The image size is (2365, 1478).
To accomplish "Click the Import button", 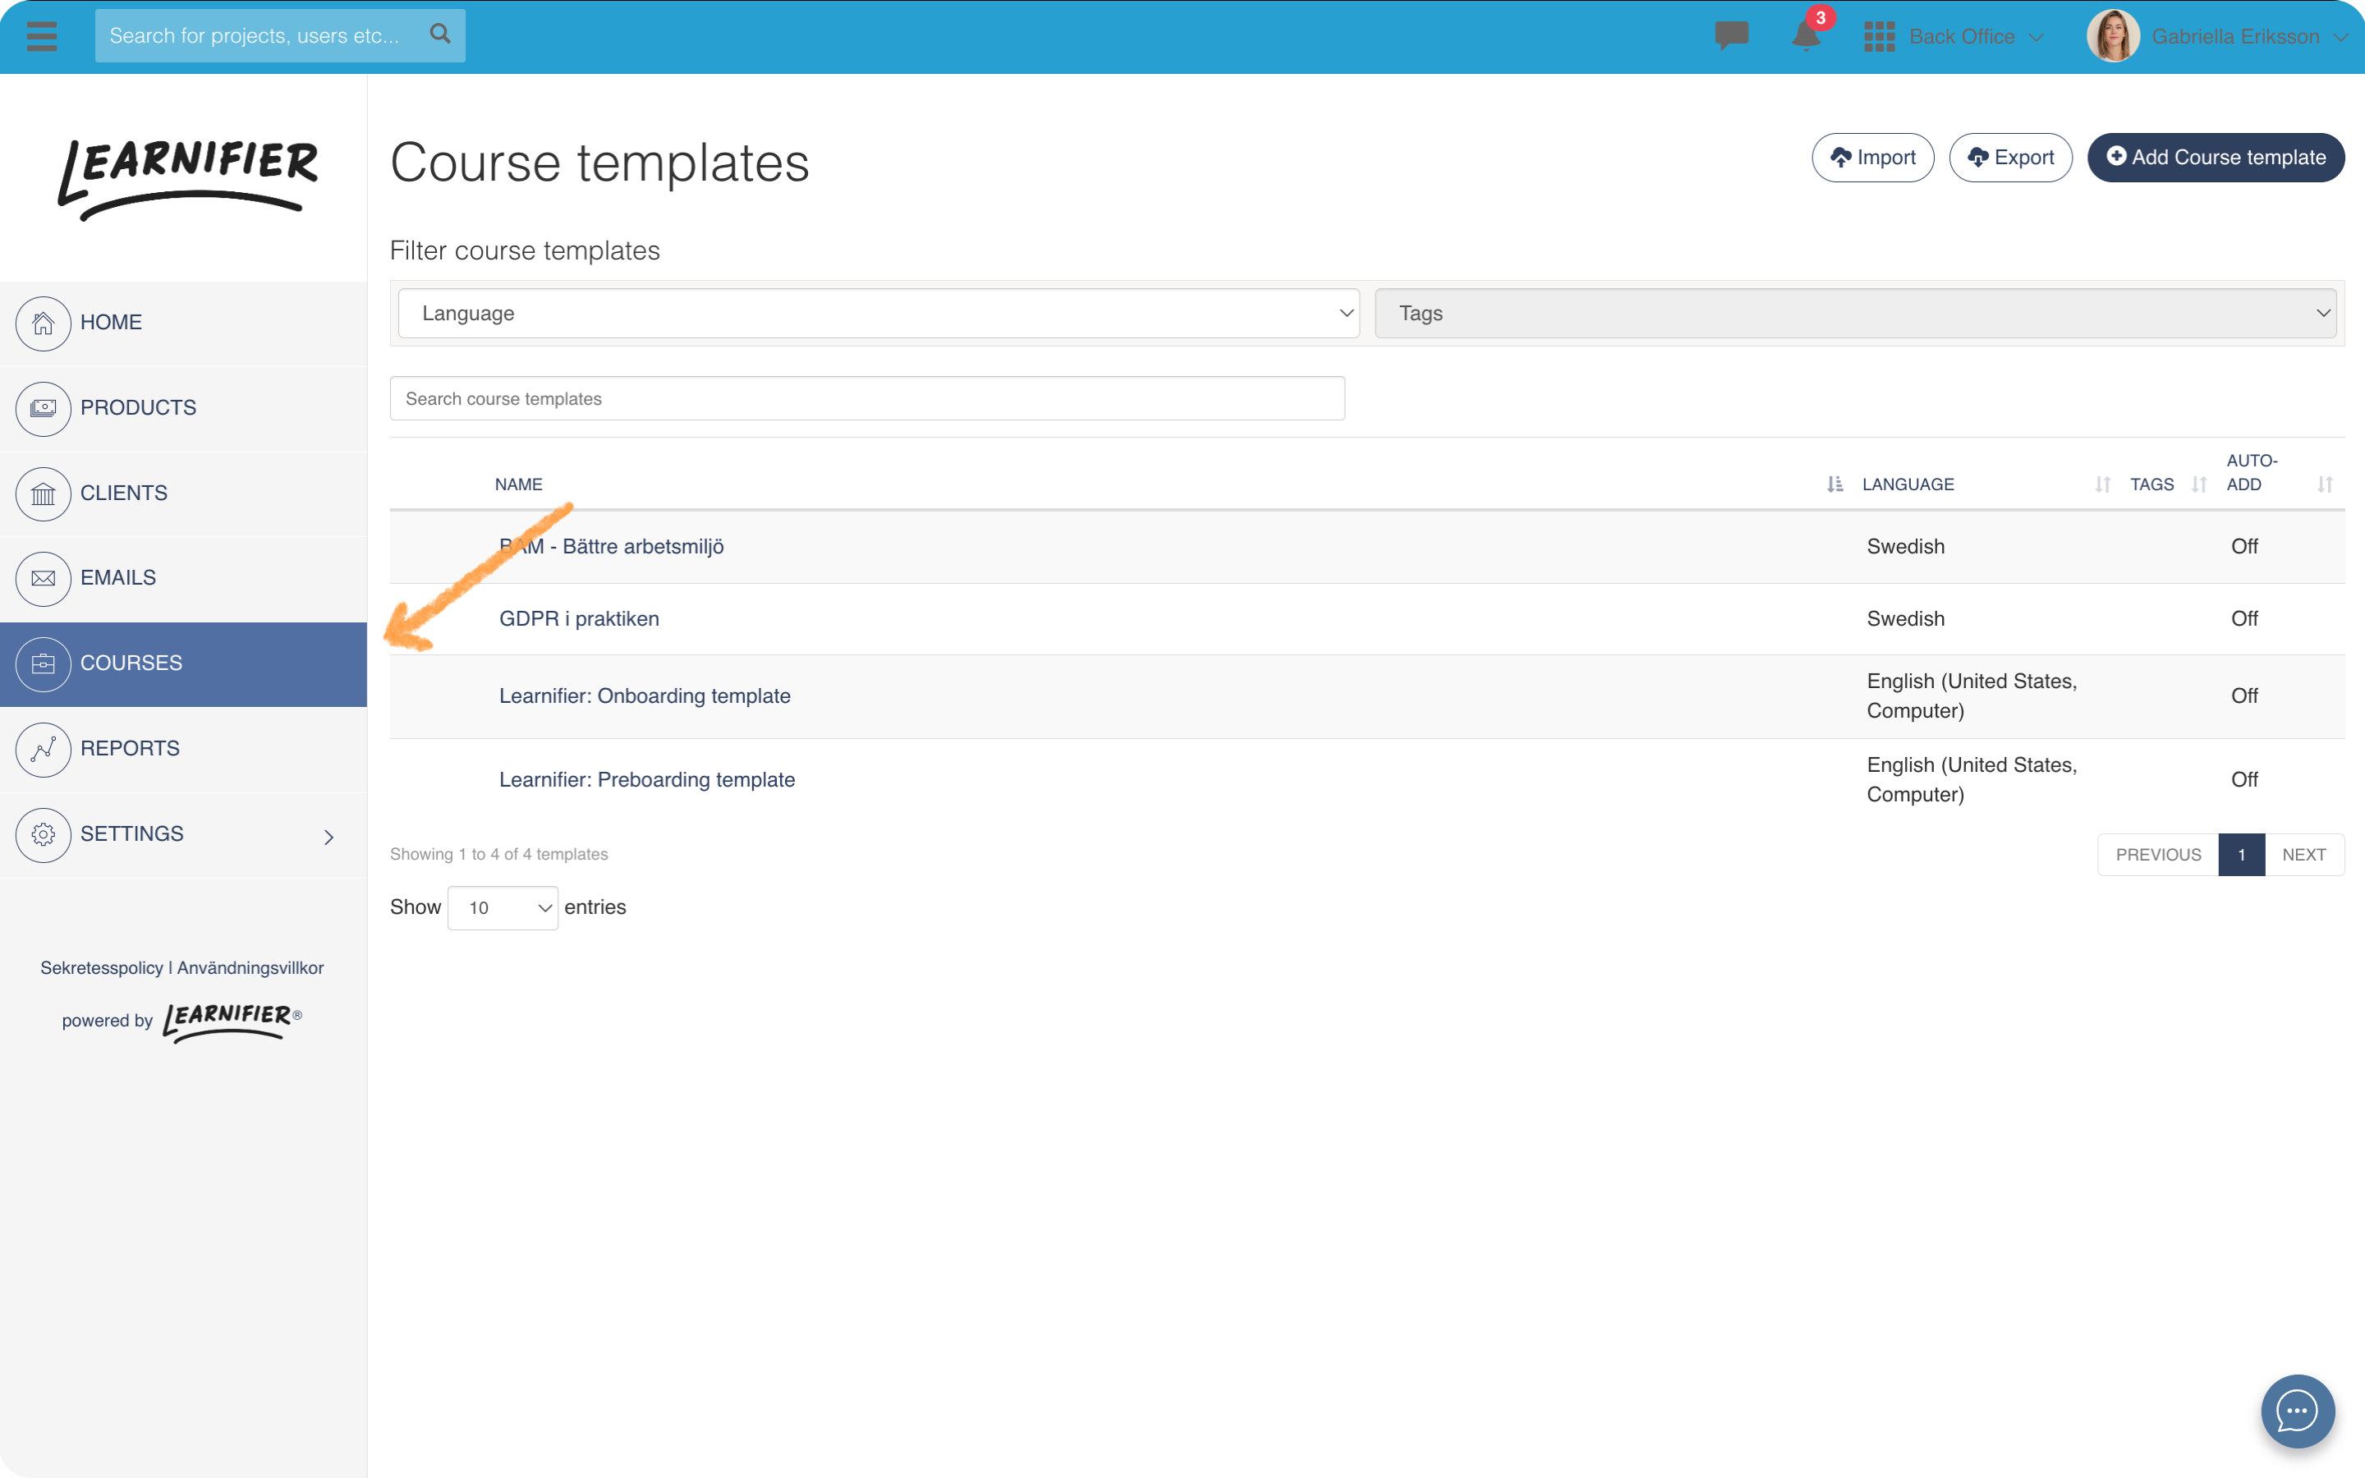I will 1872,158.
